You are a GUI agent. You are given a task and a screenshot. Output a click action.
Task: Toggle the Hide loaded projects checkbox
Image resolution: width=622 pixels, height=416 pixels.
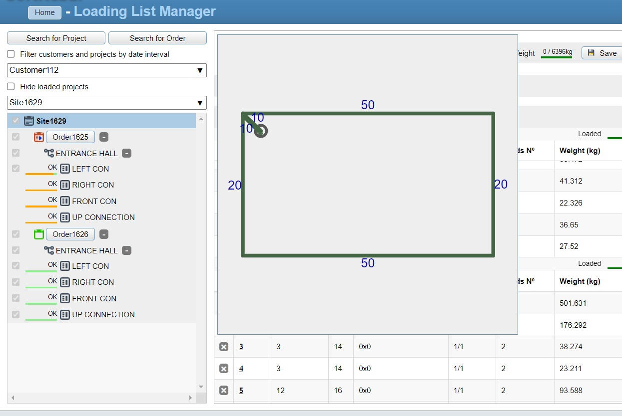pyautogui.click(x=11, y=86)
